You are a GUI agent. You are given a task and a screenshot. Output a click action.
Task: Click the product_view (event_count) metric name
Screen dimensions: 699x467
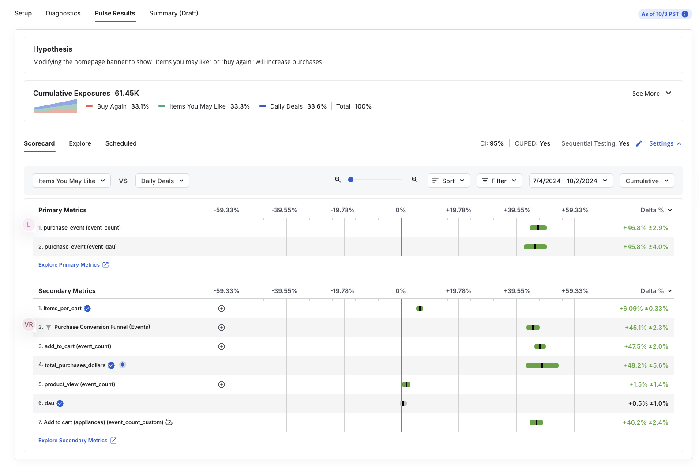pyautogui.click(x=80, y=384)
